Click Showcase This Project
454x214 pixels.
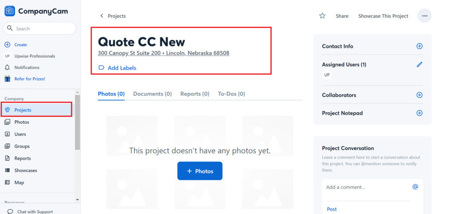(383, 16)
